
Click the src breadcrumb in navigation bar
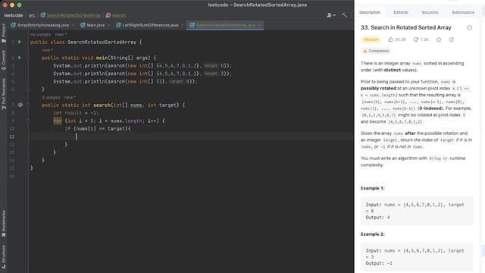click(32, 15)
